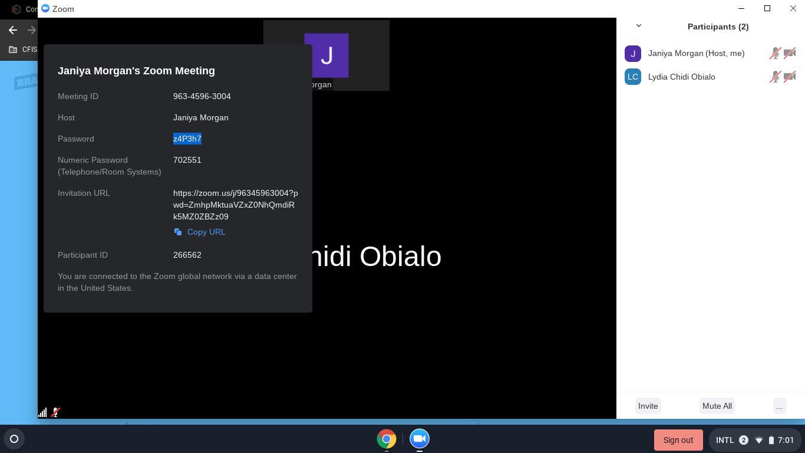Open the INTL keyboard input selector
This screenshot has width=805, height=453.
(x=725, y=440)
